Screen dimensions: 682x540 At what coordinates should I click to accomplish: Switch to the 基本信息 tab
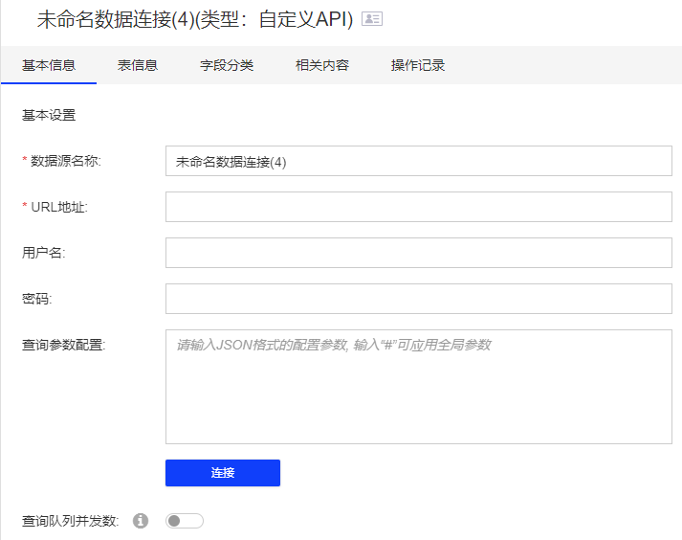pos(49,66)
